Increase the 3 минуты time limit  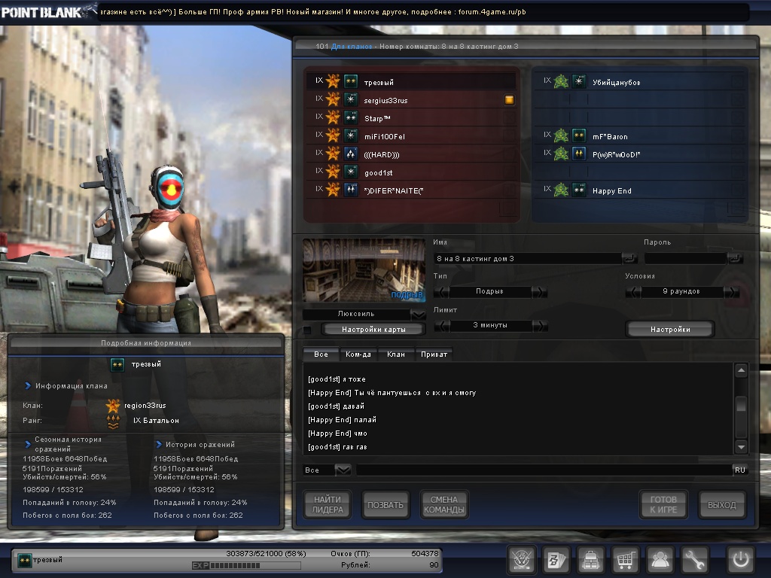[540, 325]
